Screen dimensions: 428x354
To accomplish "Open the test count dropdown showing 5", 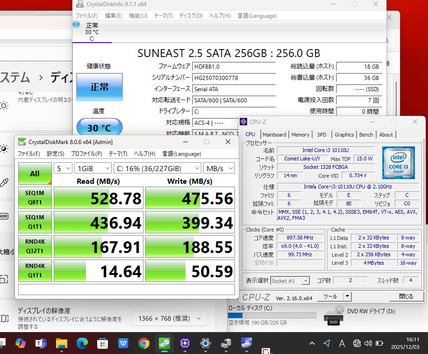I will [63, 168].
